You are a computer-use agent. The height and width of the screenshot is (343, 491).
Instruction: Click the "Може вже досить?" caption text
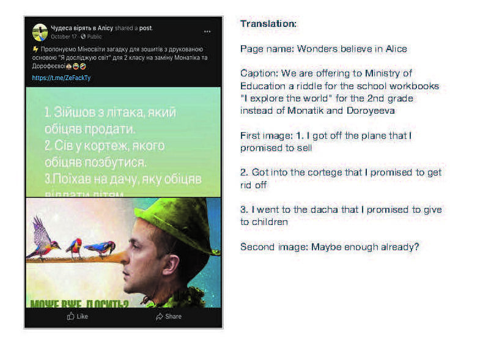(x=79, y=303)
